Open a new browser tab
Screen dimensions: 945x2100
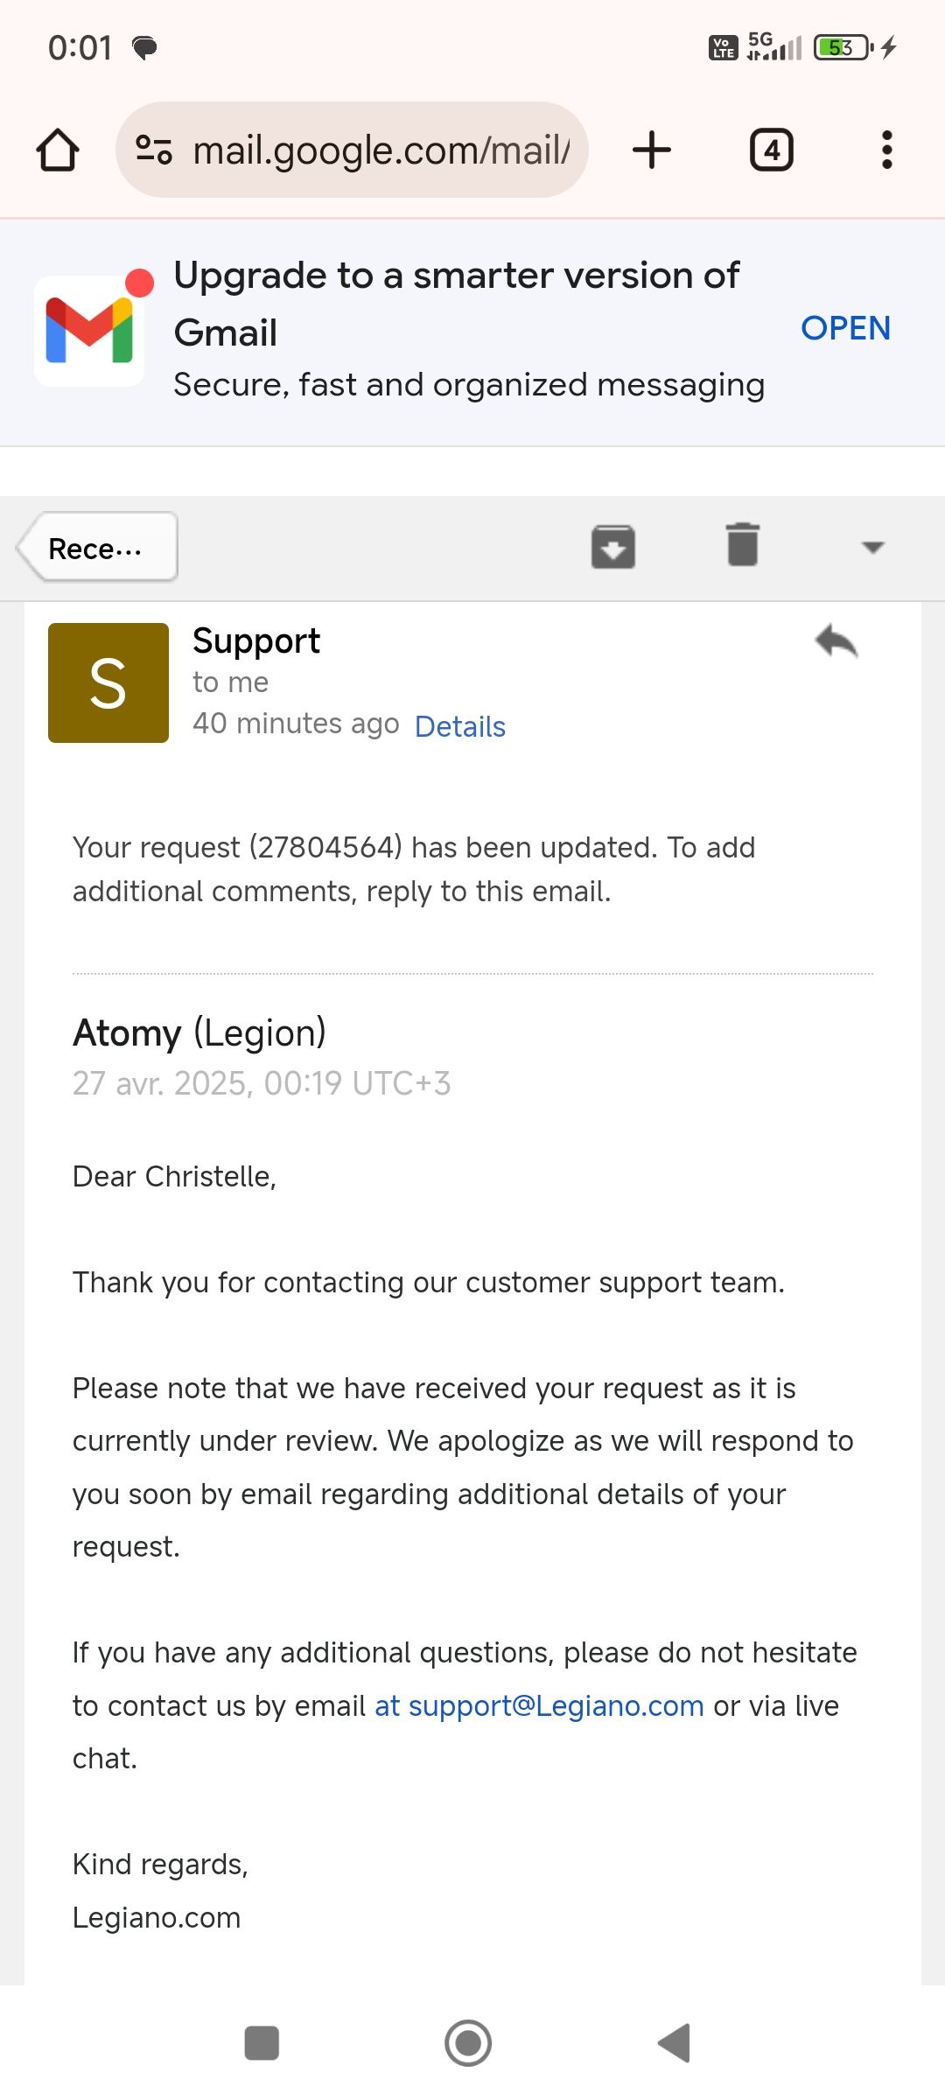(651, 150)
